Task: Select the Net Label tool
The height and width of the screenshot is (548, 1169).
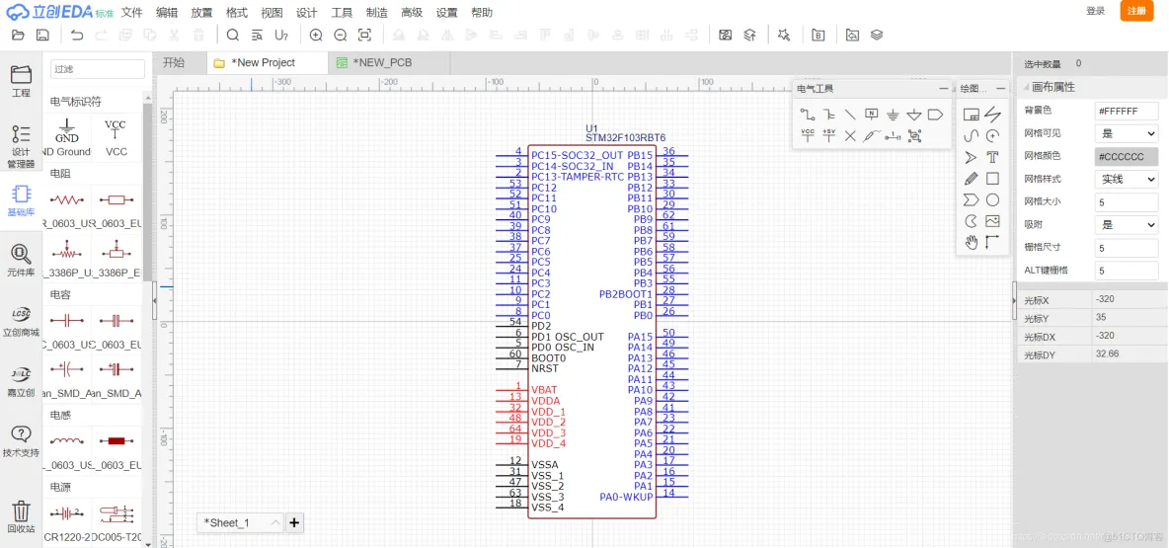Action: (872, 115)
